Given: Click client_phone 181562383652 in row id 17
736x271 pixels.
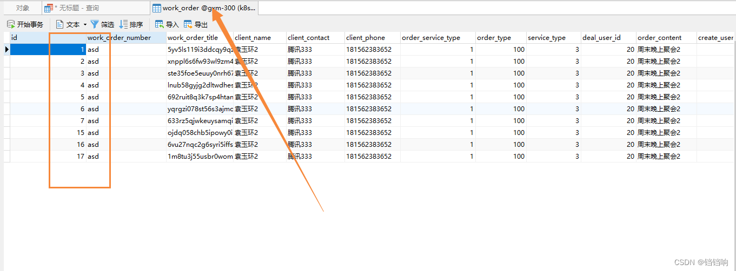Looking at the screenshot, I should tap(373, 156).
